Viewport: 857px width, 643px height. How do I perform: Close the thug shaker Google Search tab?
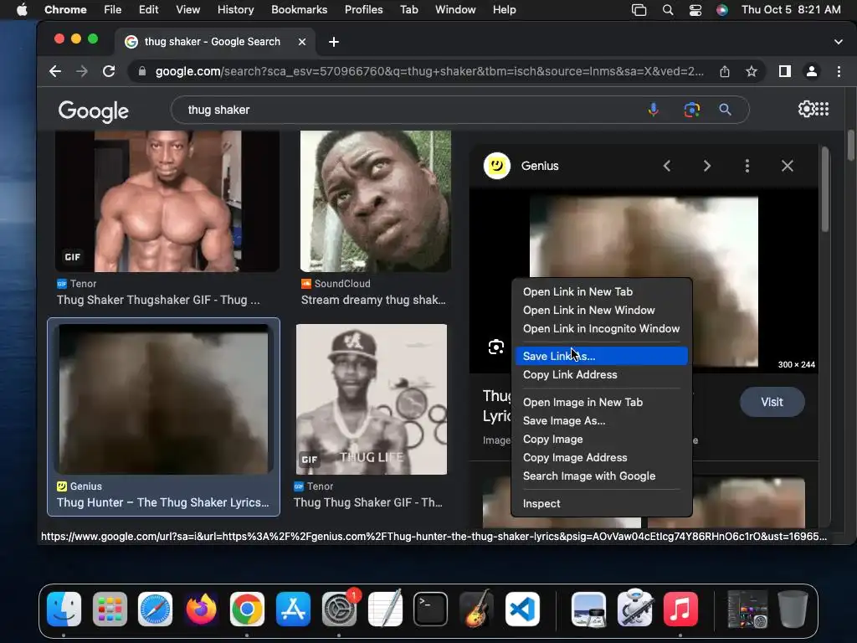(301, 42)
